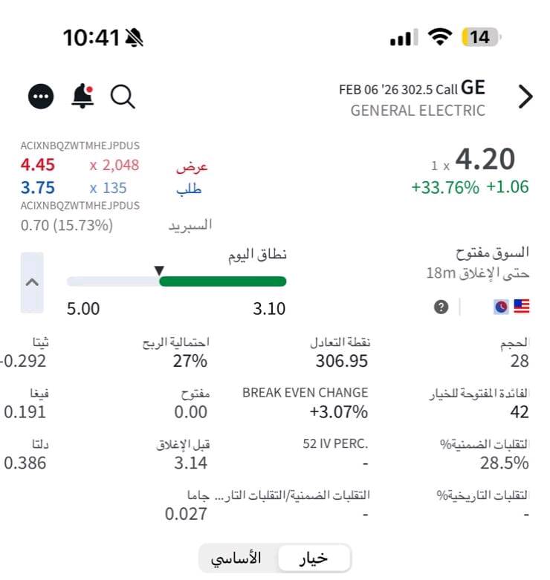Tap the implied volatility value 28.5%

505,463
